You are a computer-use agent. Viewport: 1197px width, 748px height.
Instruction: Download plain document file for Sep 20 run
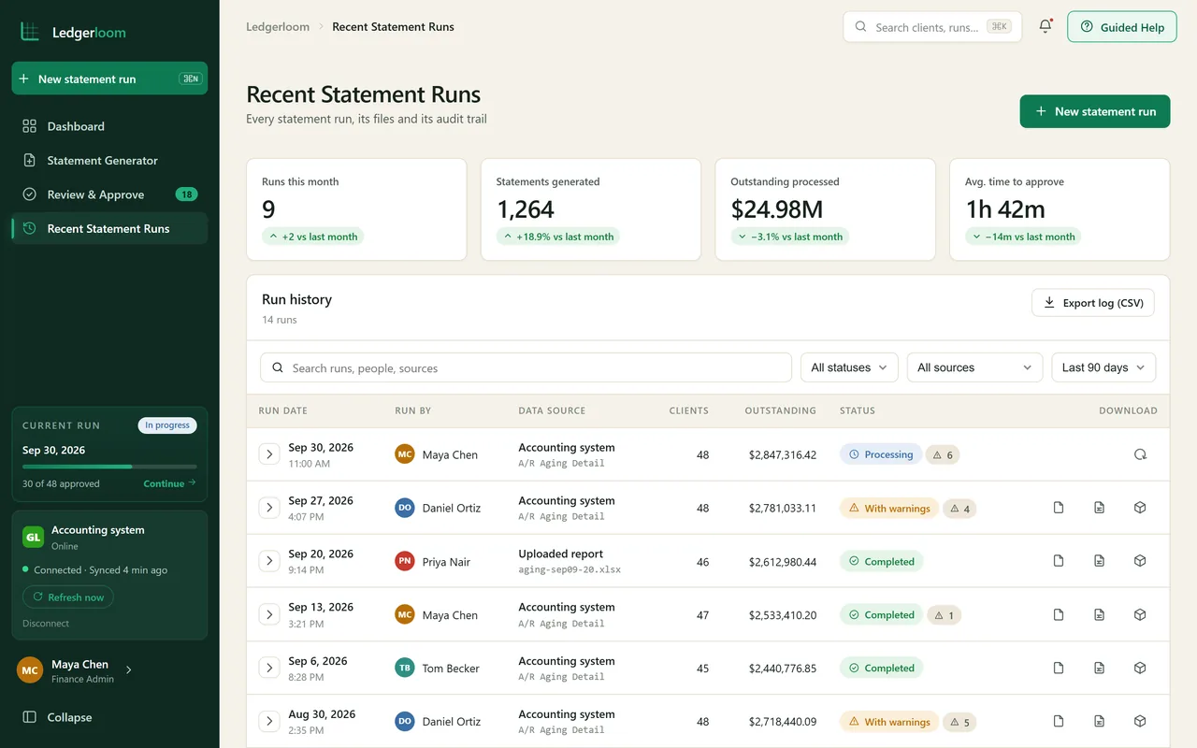point(1059,561)
